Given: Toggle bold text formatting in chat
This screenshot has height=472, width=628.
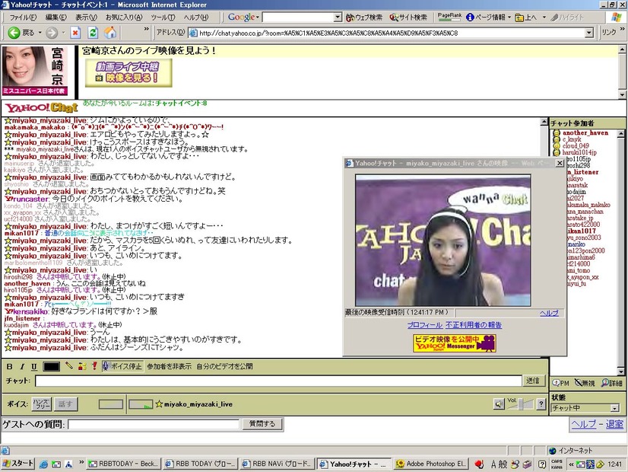Looking at the screenshot, I should click(10, 366).
